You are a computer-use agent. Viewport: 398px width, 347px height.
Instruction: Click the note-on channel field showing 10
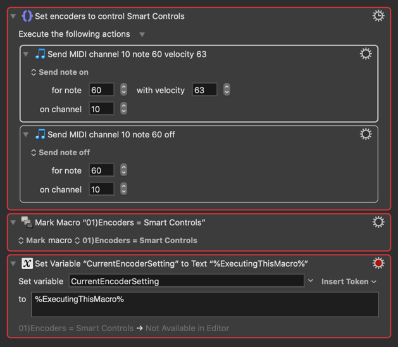(101, 109)
